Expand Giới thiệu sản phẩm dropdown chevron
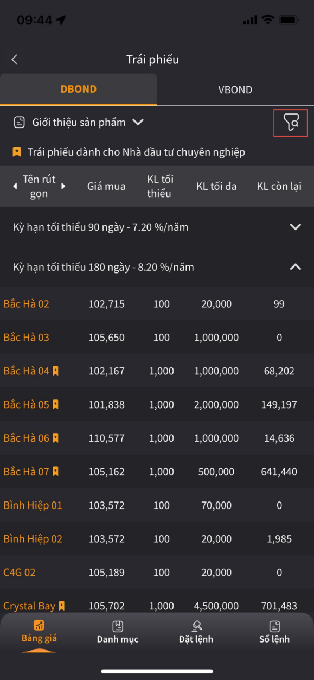314x680 pixels. pyautogui.click(x=138, y=123)
